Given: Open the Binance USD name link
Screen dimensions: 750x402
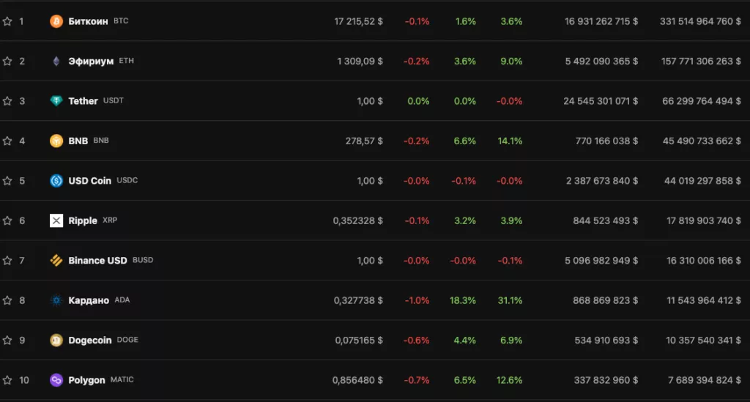Looking at the screenshot, I should click(97, 261).
